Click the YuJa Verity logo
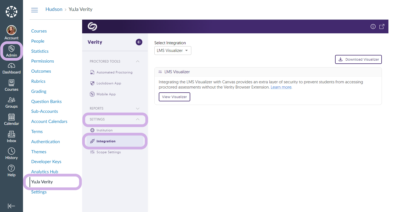Screen dimensions: 395x212 click(x=93, y=26)
